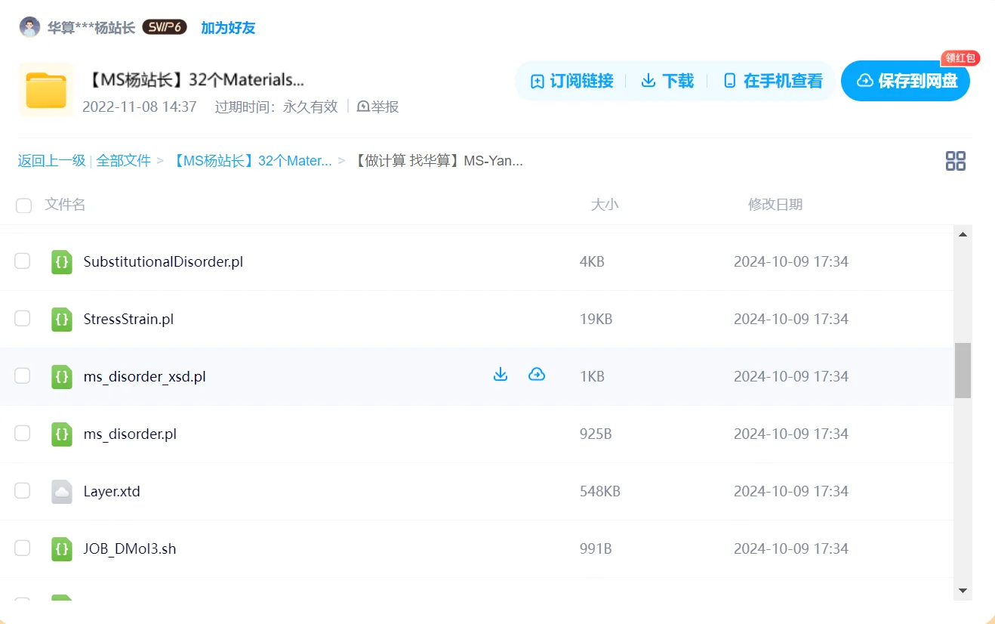Click the scroll down arrow

point(963,590)
